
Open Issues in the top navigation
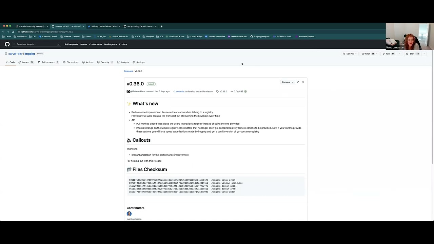click(83, 44)
